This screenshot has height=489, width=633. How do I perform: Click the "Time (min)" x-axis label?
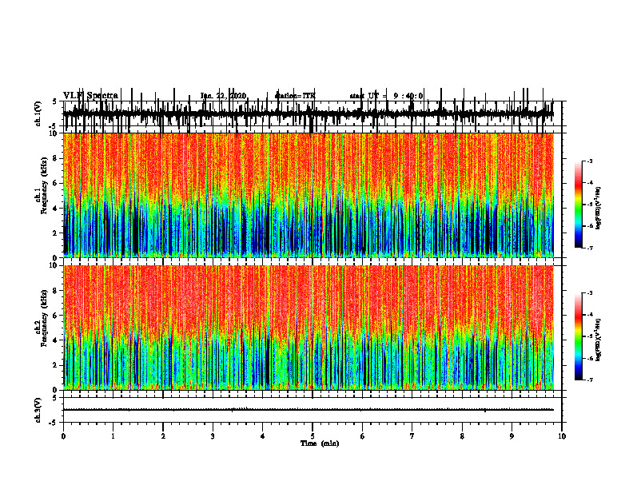(320, 443)
